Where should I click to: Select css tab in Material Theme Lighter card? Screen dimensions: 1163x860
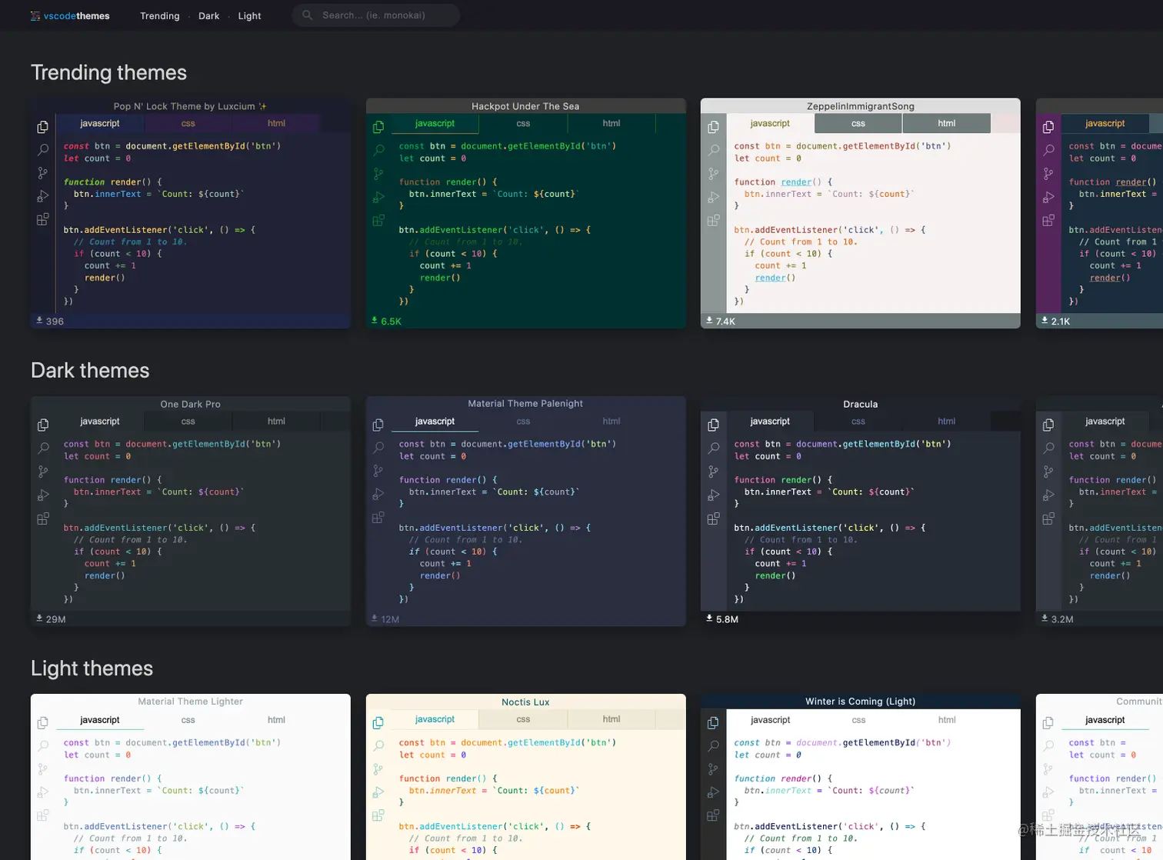tap(188, 720)
